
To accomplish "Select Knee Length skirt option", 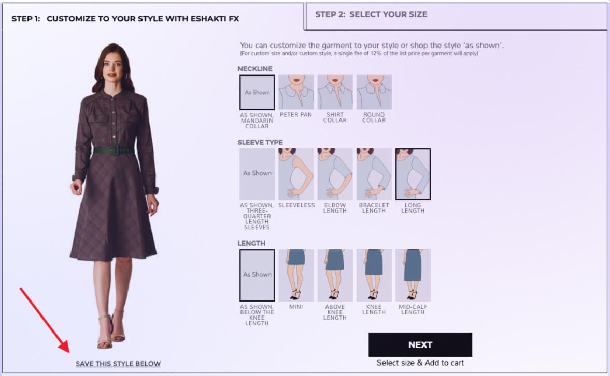I will coord(374,276).
